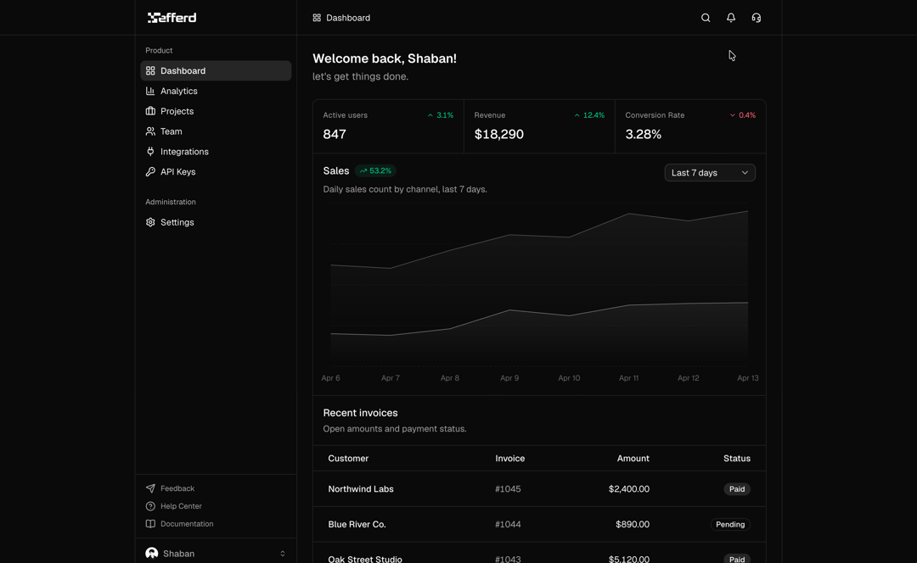Click the Recent invoices heading

(x=360, y=413)
